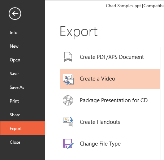The height and width of the screenshot is (160, 164).
Task: Click the back arrow circle icon
Action: (x=15, y=13)
